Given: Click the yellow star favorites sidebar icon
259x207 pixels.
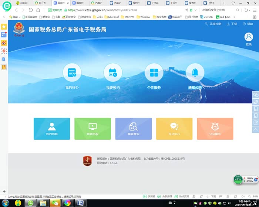Looking at the screenshot, I should [4, 27].
